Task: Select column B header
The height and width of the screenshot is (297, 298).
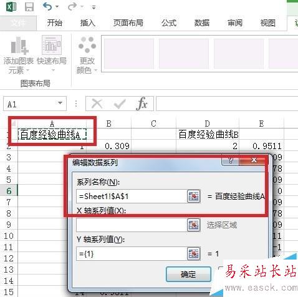Action: [109, 124]
